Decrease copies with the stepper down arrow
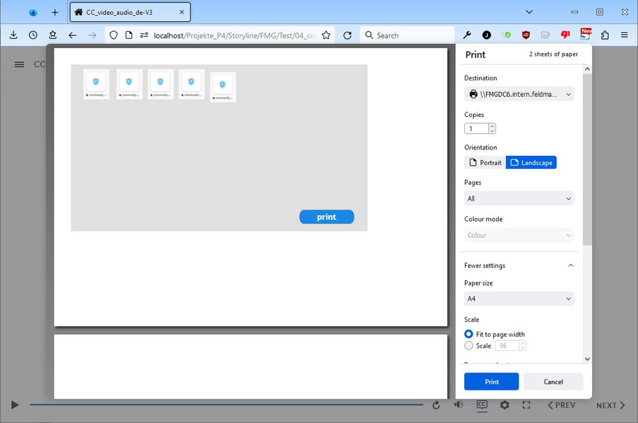Image resolution: width=638 pixels, height=423 pixels. click(492, 131)
